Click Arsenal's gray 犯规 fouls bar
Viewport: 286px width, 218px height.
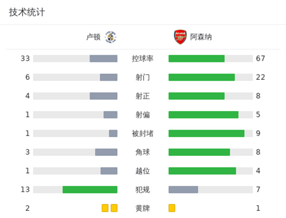tap(183, 189)
